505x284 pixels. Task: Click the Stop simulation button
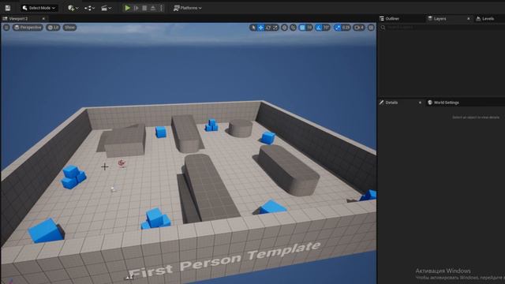pos(144,8)
